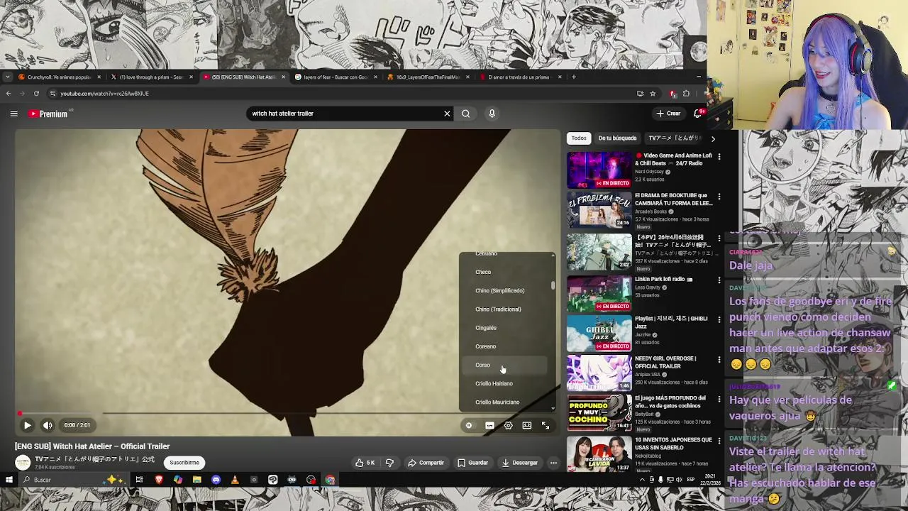Select the De tu búsqueda chip
Image resolution: width=908 pixels, height=511 pixels.
click(x=617, y=138)
